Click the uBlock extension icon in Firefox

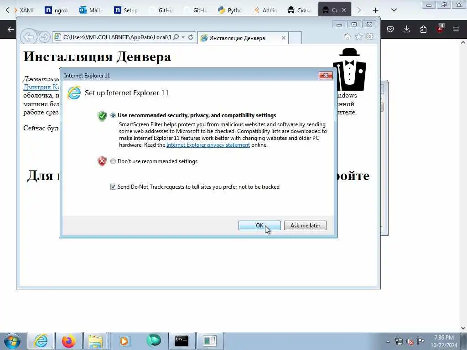pyautogui.click(x=440, y=29)
